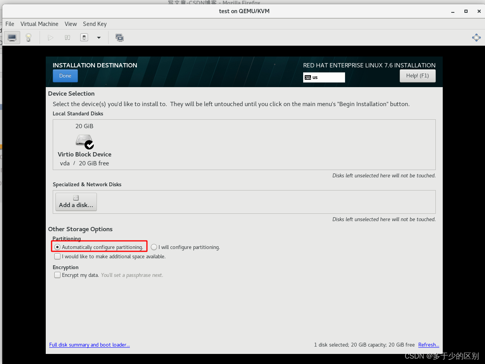Open the VM snapshots manager
Viewport: 485px width, 364px height.
point(119,38)
